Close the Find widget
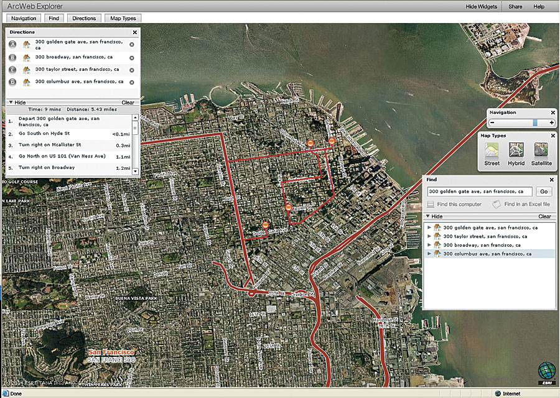Image resolution: width=560 pixels, height=398 pixels. [551, 180]
